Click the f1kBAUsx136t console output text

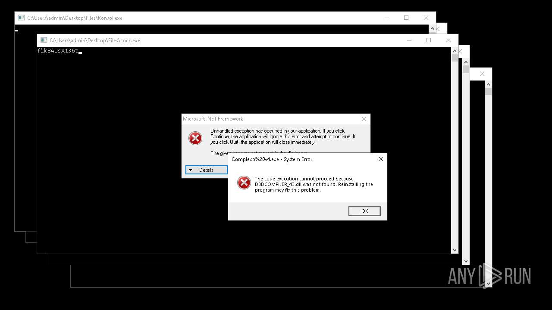58,51
